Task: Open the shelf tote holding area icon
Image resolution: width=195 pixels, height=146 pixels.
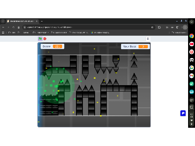Action: tap(191, 107)
